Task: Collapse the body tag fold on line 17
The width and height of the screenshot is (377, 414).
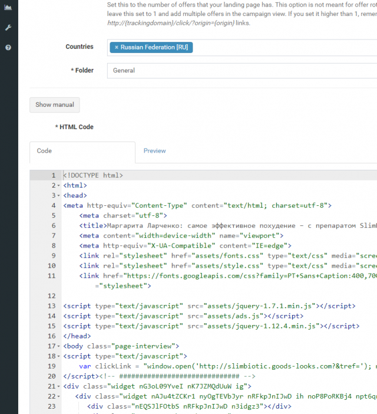Action: pyautogui.click(x=58, y=346)
